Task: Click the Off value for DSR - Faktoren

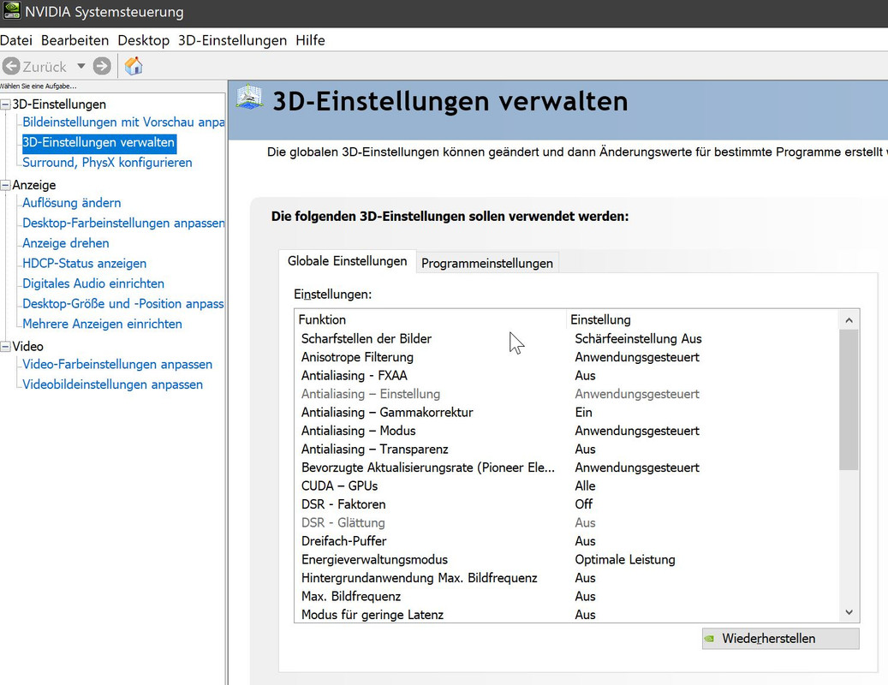Action: click(x=584, y=504)
